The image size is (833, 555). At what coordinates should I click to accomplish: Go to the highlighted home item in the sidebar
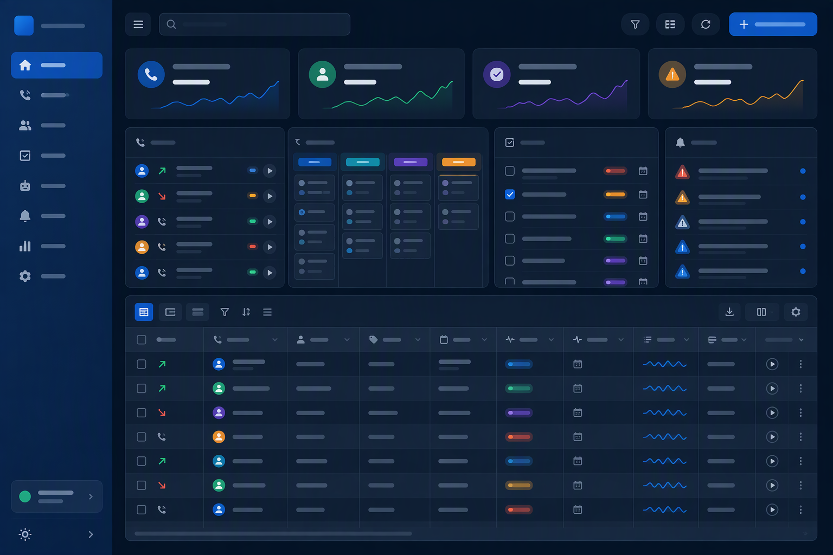pos(56,65)
